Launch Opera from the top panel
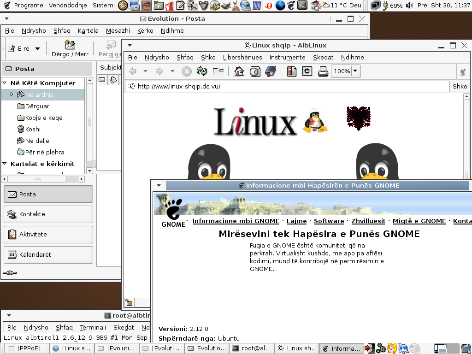The width and height of the screenshot is (472, 354). (x=269, y=5)
